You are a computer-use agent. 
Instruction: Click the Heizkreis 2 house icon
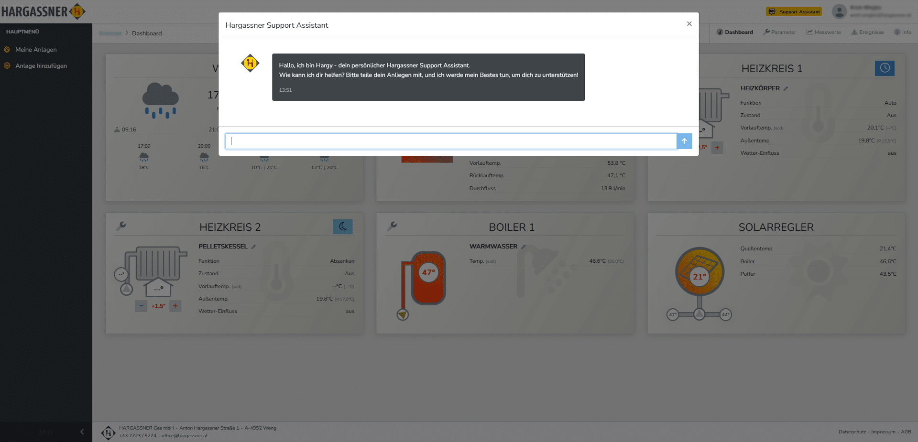158,287
